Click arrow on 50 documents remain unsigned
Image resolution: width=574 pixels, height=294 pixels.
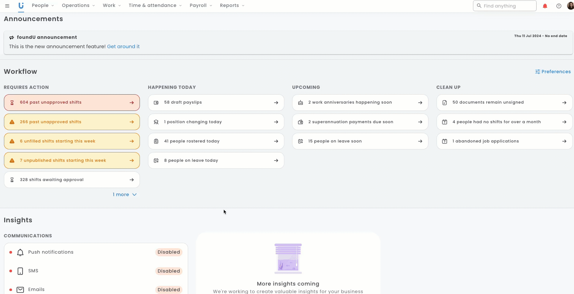pos(564,103)
